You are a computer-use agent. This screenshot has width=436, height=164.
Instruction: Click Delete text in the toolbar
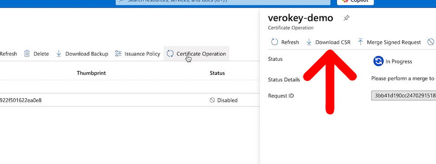41,54
